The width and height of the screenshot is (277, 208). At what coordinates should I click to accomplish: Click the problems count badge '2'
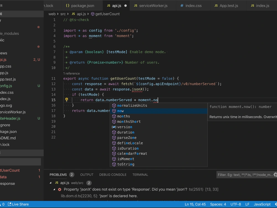click(71, 175)
